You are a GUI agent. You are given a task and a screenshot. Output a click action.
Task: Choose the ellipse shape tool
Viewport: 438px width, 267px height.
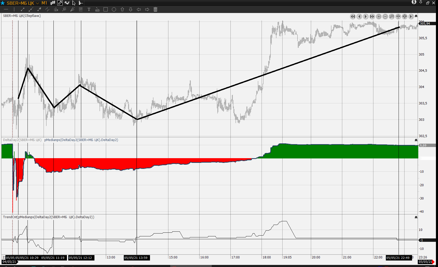click(x=114, y=9)
